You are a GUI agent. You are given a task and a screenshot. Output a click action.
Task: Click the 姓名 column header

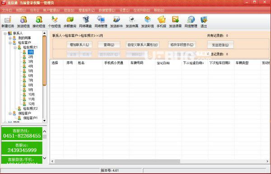pyautogui.click(x=90, y=63)
